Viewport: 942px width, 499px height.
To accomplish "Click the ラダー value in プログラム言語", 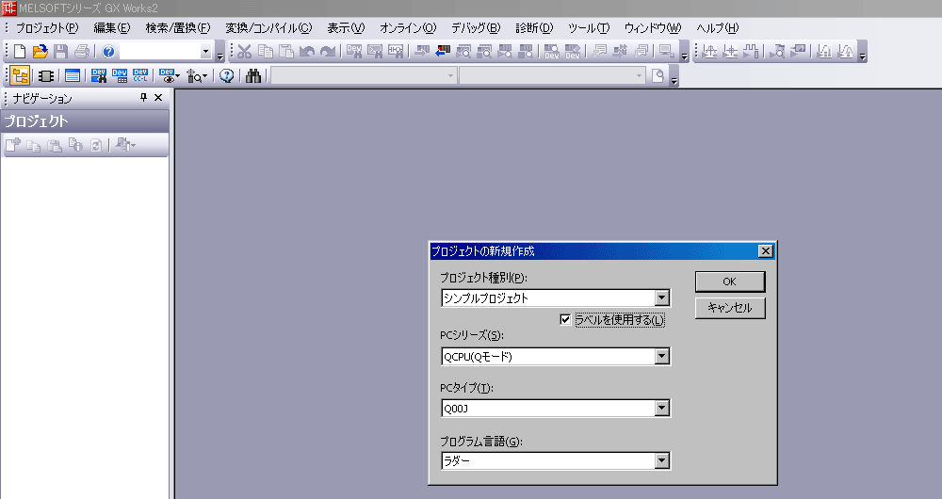I will click(457, 461).
